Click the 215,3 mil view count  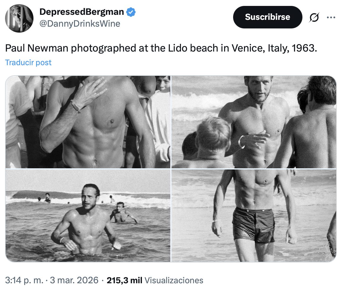coord(124,280)
